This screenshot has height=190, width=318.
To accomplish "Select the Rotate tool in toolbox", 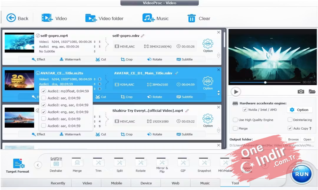I will click(141, 165).
